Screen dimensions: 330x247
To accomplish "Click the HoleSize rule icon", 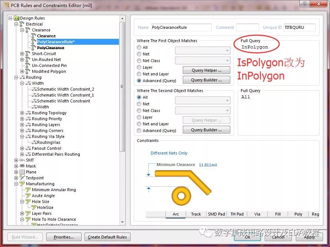I will point(34,207).
